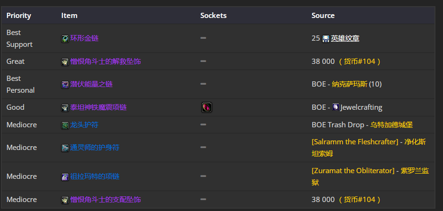This screenshot has width=443, height=211.
Task: Click the 潜伏能量之链 necklace icon
Action: [x=65, y=85]
